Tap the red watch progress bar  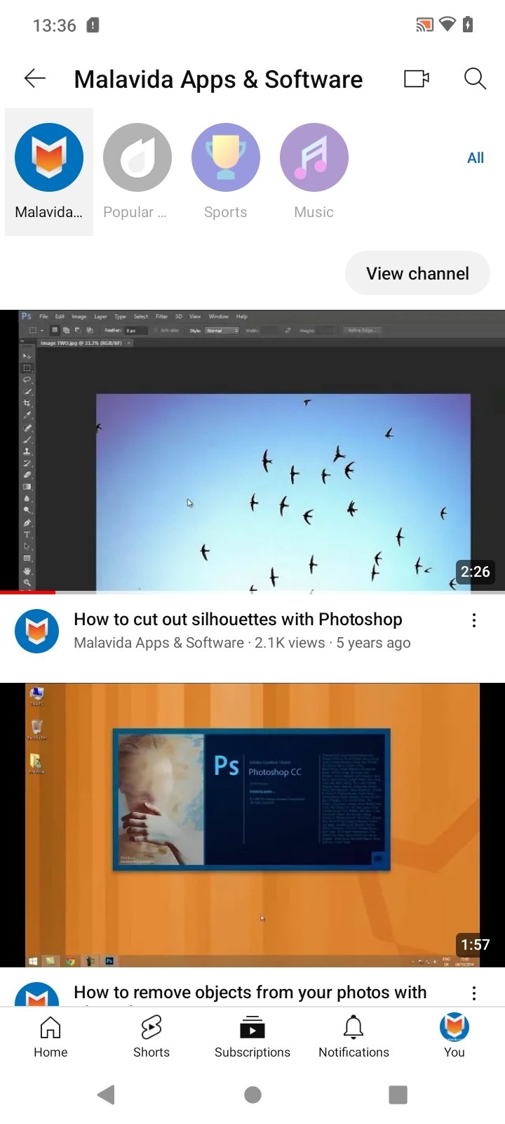27,592
